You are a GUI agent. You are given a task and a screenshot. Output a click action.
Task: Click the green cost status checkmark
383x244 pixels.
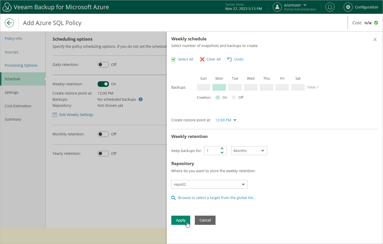pyautogui.click(x=376, y=23)
